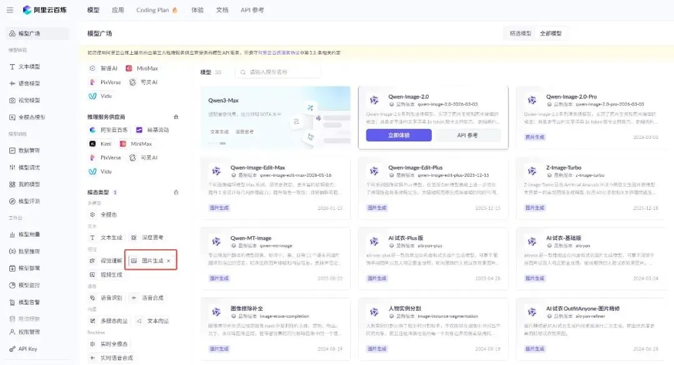Filter by 阿里云百炼 inference provider
Screen dimensions: 674x365
[109, 130]
